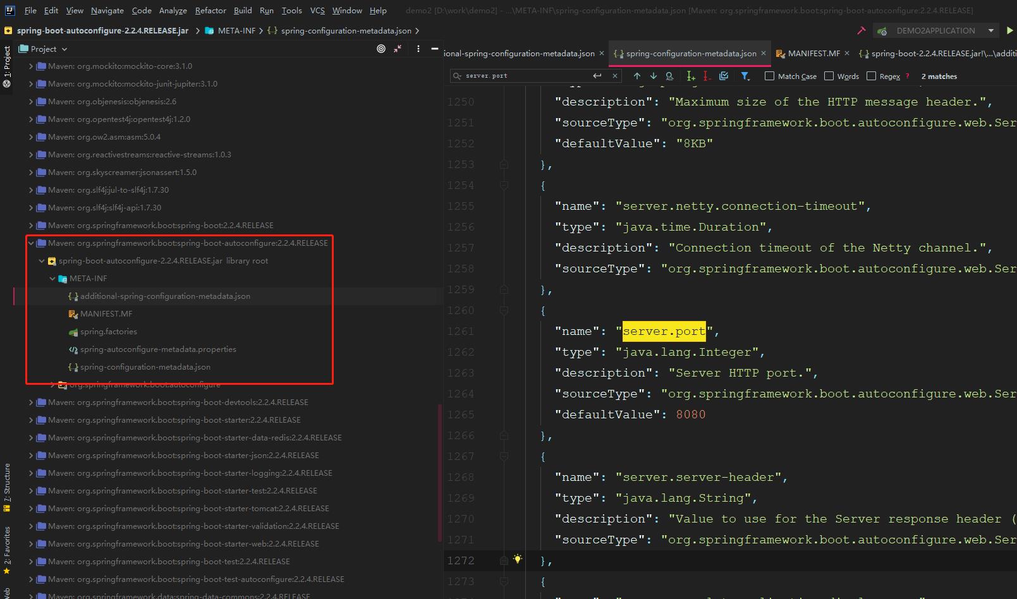Click line number 1265 in gutter
Viewport: 1017px width, 599px height.
coord(461,414)
